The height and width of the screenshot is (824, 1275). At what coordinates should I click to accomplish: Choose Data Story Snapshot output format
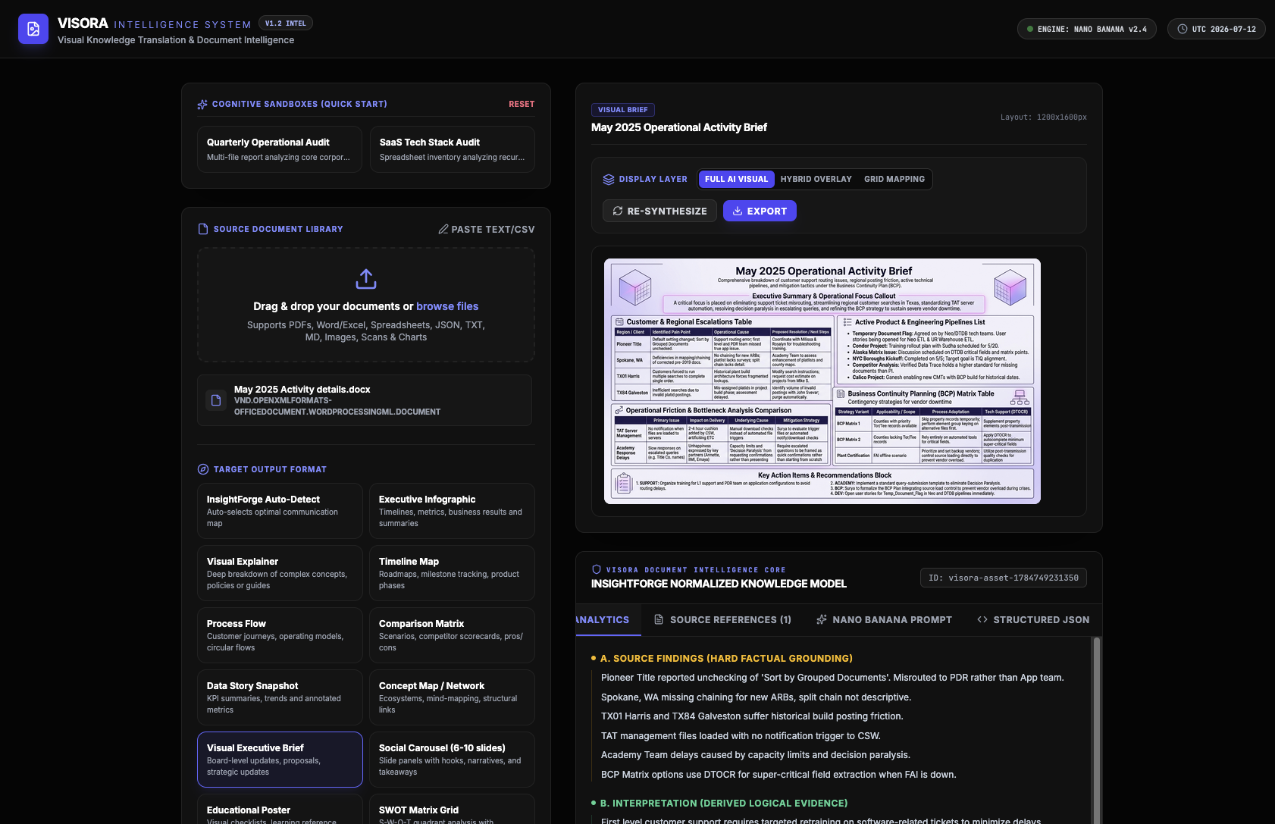[x=280, y=697]
